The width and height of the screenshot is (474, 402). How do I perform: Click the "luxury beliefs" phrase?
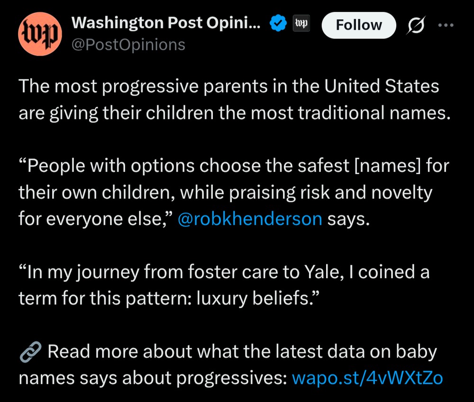click(x=254, y=298)
